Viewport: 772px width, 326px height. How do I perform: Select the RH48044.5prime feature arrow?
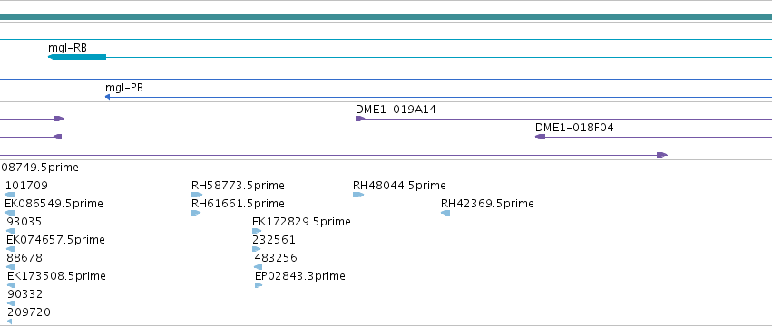pos(358,195)
